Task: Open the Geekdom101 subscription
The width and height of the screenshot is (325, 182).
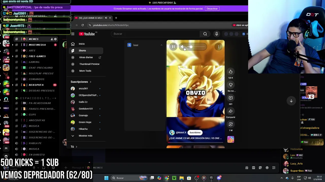Action: click(x=86, y=109)
